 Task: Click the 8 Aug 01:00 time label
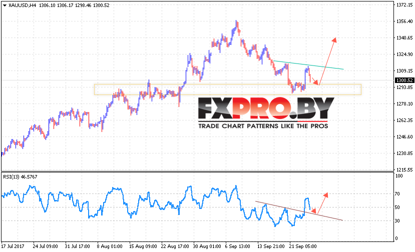coord(110,246)
